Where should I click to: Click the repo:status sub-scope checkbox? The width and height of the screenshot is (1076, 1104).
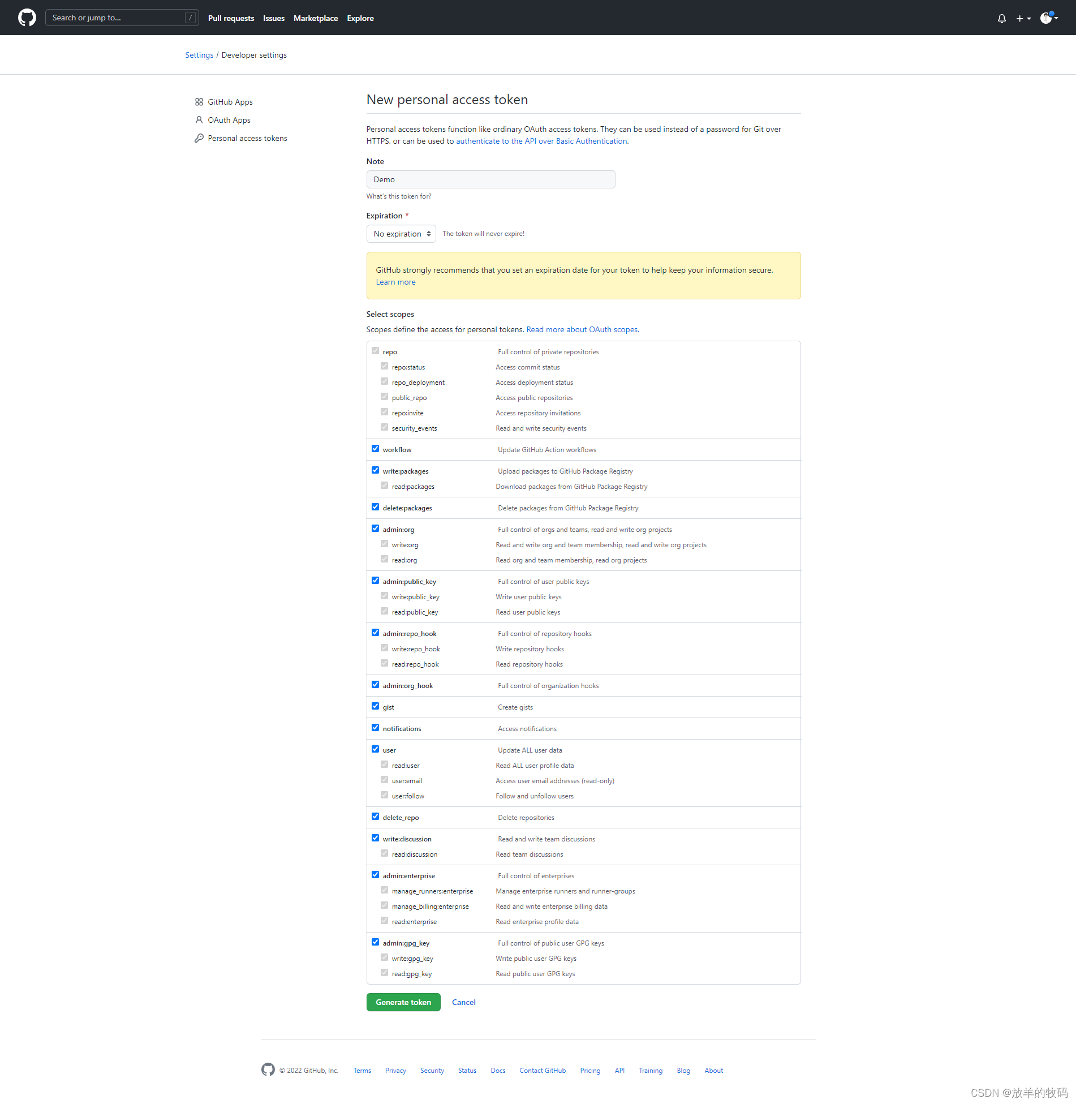click(385, 366)
